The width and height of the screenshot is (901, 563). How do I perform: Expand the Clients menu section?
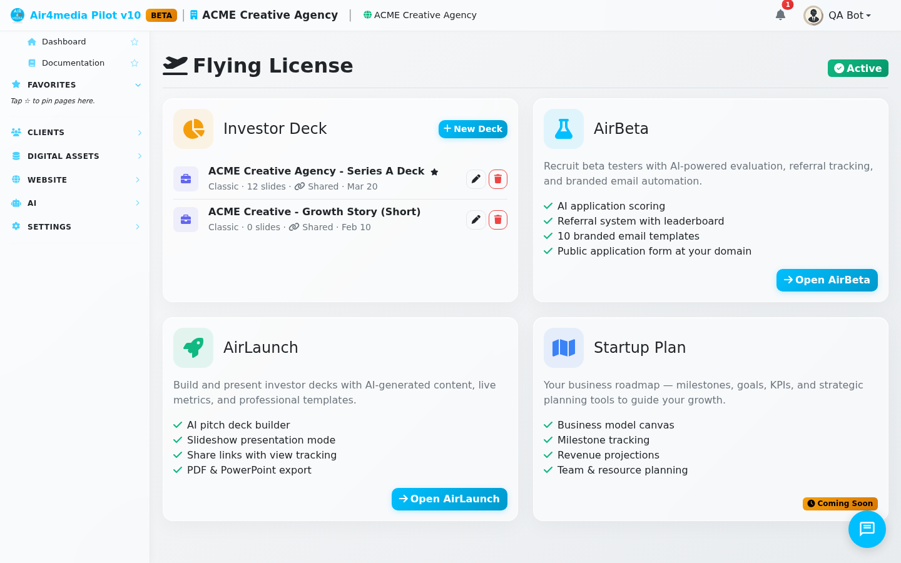(76, 133)
